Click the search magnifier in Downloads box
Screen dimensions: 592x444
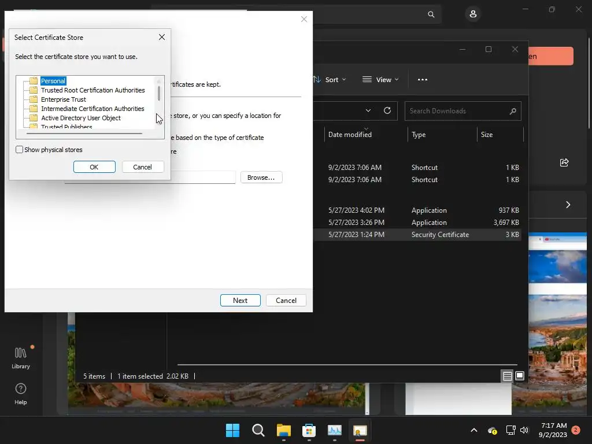tap(513, 111)
